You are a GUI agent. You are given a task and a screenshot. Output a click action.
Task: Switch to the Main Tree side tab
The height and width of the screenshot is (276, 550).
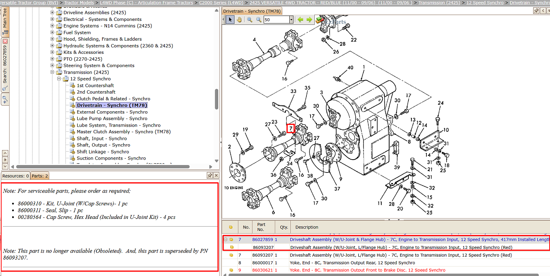point(5,22)
